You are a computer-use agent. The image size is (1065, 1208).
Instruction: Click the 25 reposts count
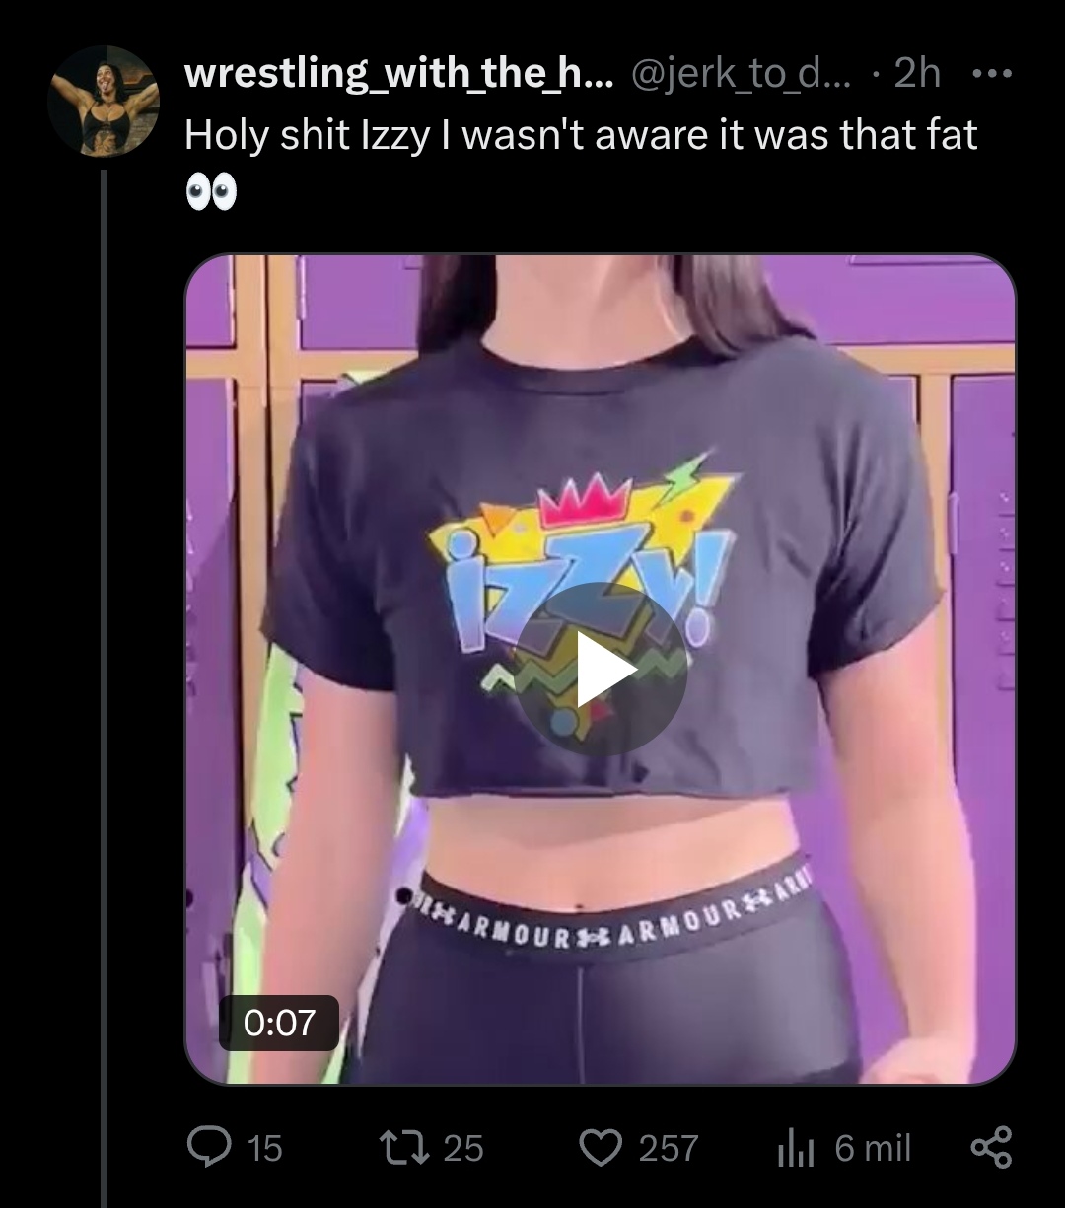(463, 1148)
